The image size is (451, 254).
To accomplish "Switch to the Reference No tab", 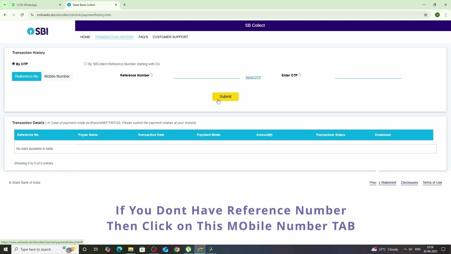I will (x=26, y=76).
